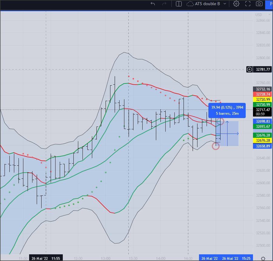Select the 32693.67 green price label
The image size is (273, 261).
coord(263,127)
